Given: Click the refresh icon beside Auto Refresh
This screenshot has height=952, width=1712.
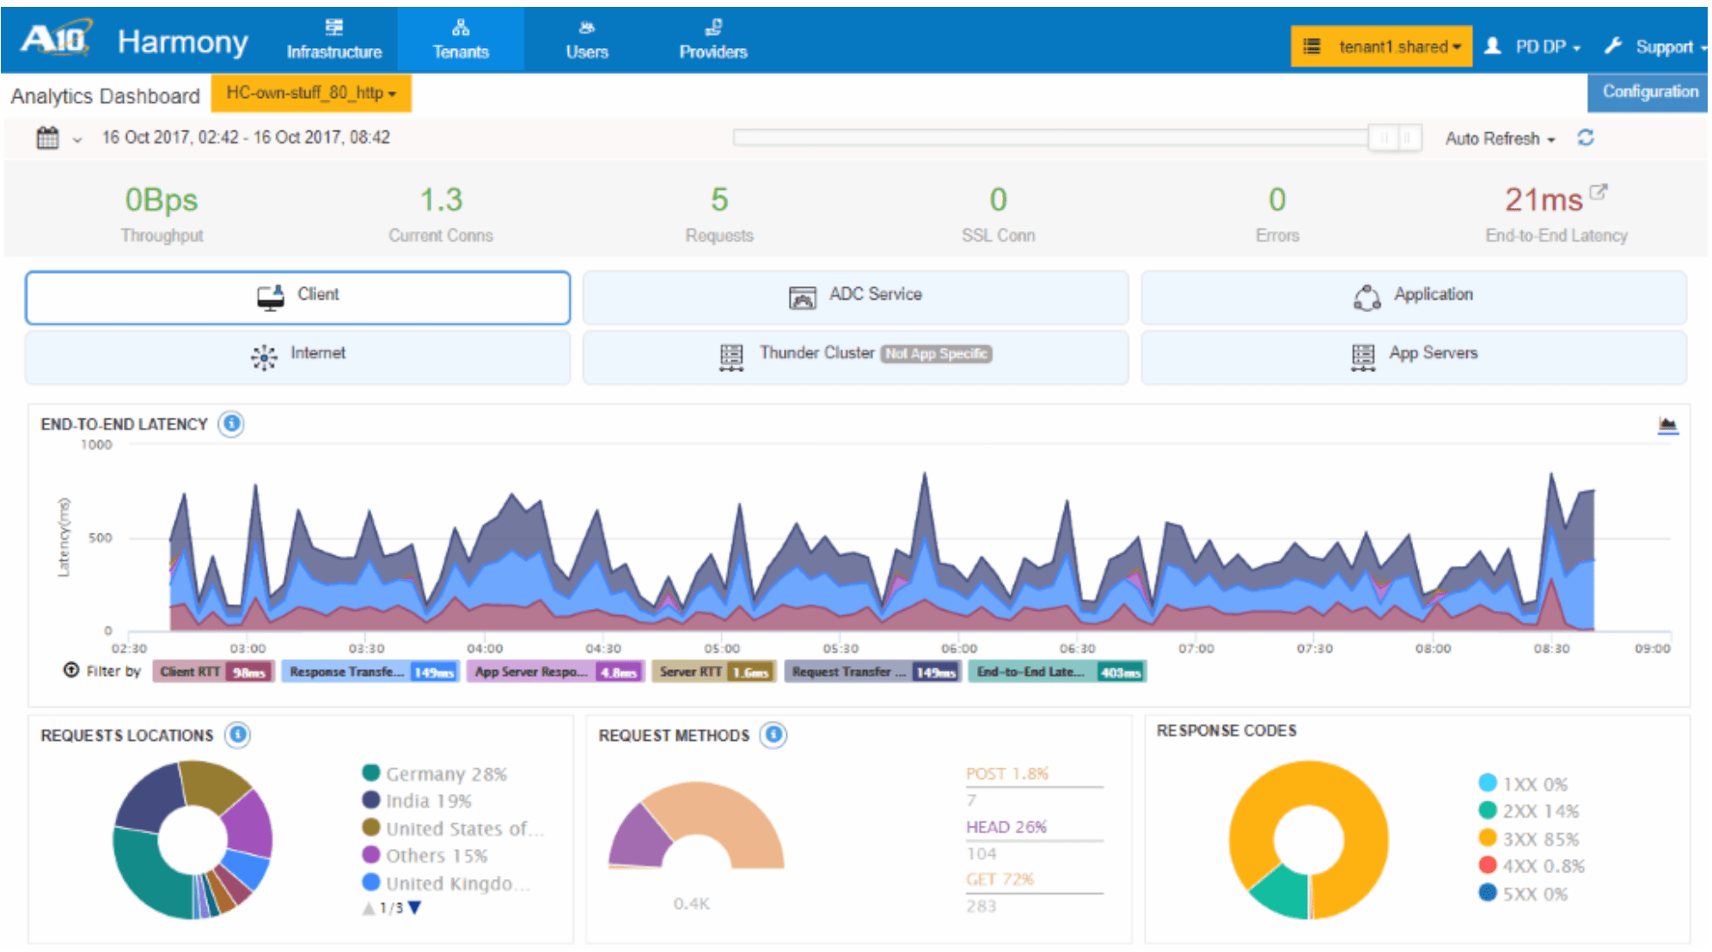Looking at the screenshot, I should point(1586,137).
